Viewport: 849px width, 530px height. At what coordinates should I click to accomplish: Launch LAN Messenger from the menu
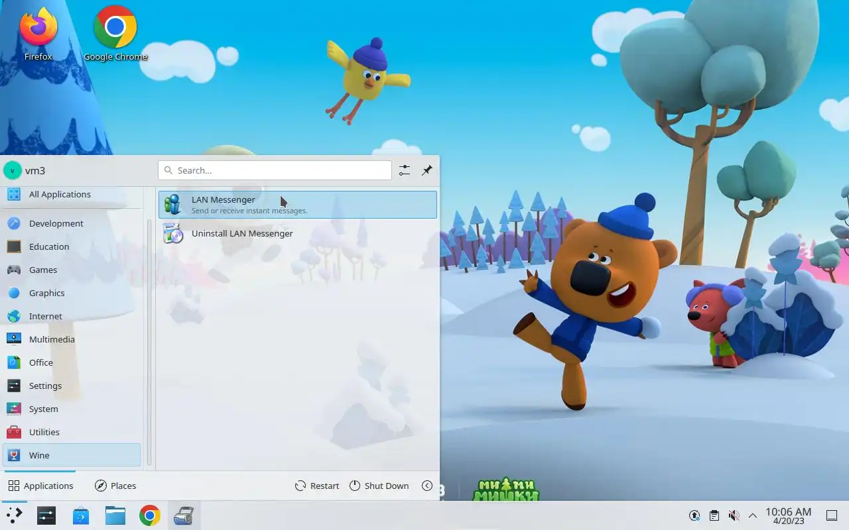297,205
